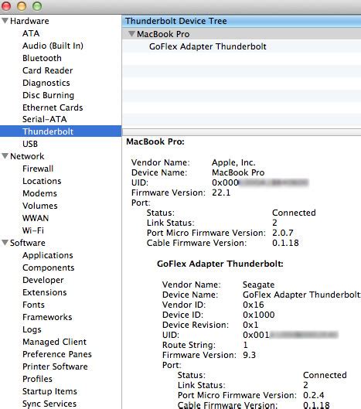Image resolution: width=361 pixels, height=409 pixels.
Task: Open Diagnostics in the sidebar
Action: pos(46,83)
